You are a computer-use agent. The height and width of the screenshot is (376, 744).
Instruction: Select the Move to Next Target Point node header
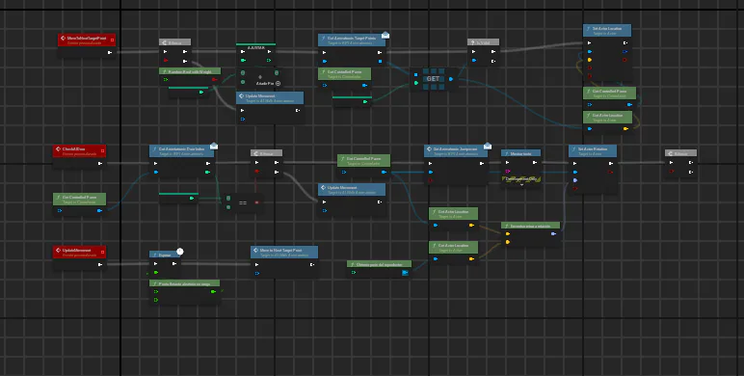tap(284, 252)
